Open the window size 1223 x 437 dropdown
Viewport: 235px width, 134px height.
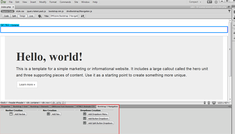223,103
